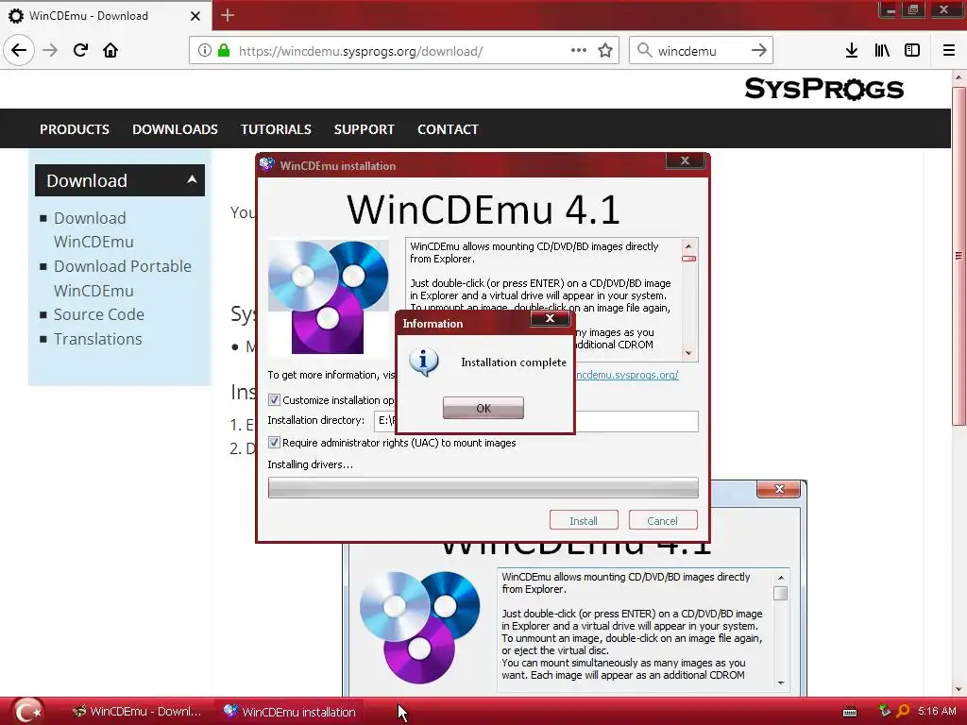Click the SysProgs logo
967x725 pixels.
pos(823,89)
